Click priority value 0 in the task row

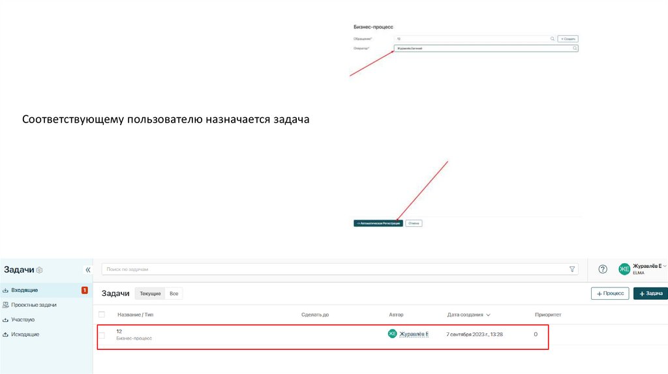[536, 334]
